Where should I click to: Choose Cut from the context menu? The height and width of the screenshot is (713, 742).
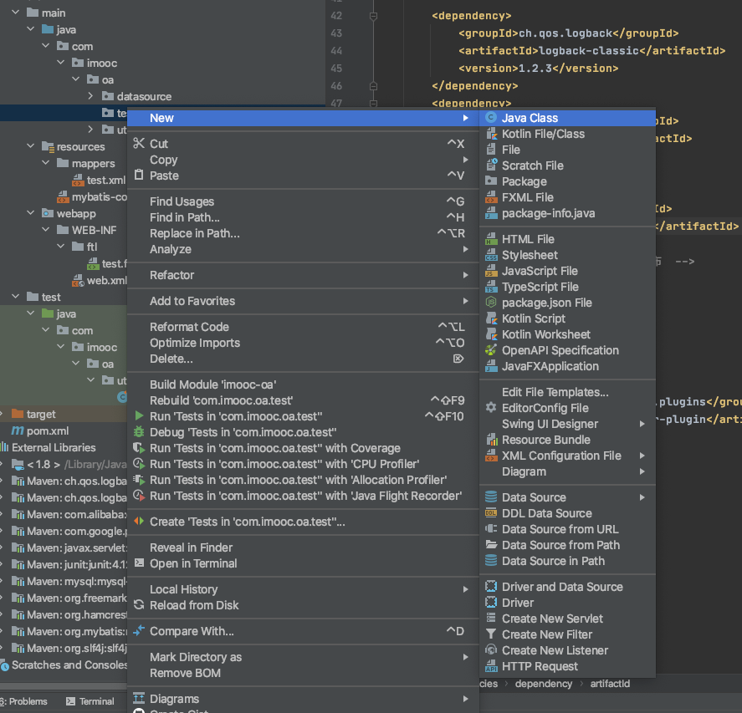point(303,143)
